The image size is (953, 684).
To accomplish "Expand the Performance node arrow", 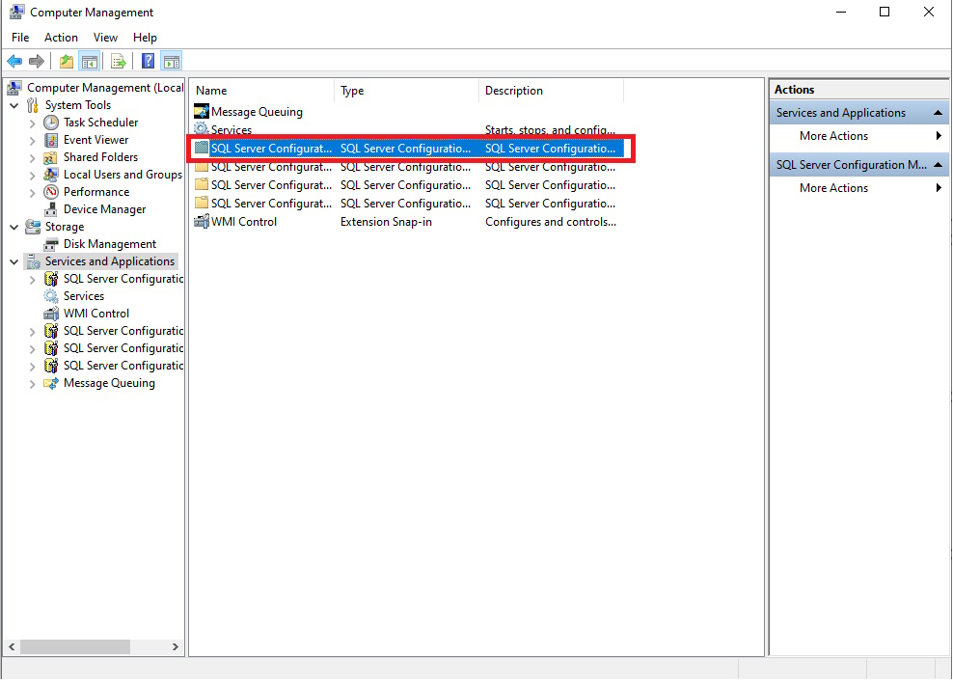I will pyautogui.click(x=32, y=192).
